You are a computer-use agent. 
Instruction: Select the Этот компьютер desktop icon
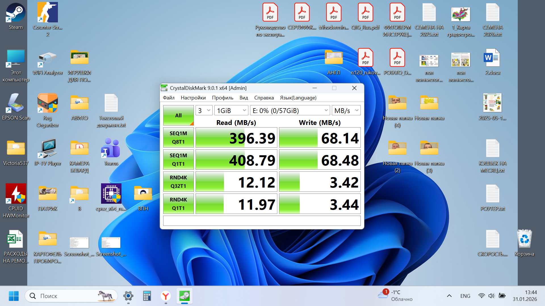(16, 66)
